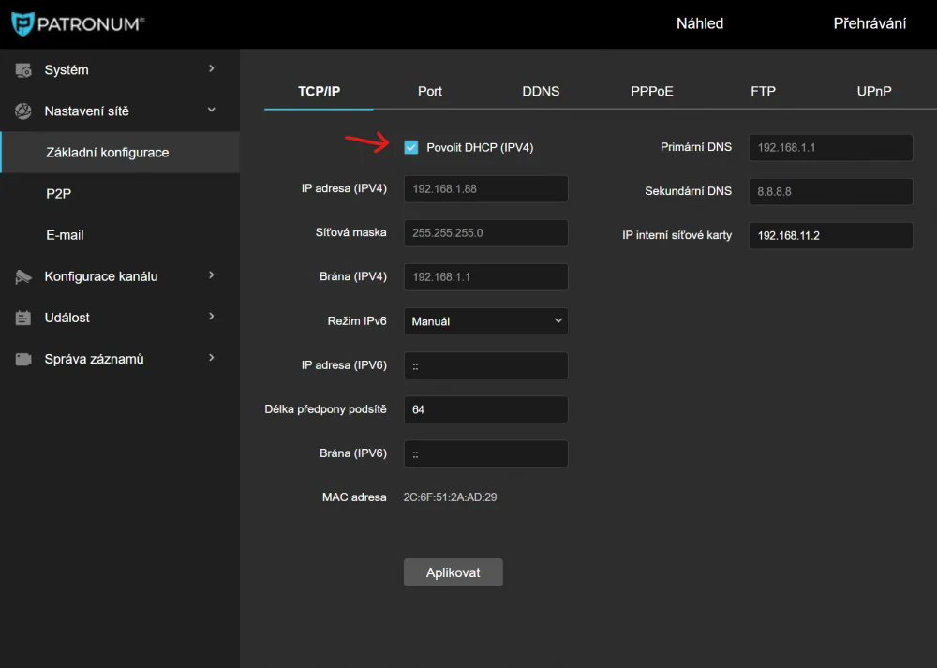Expand the Systém menu chevron
Screen dimensions: 937x668
[x=212, y=69]
